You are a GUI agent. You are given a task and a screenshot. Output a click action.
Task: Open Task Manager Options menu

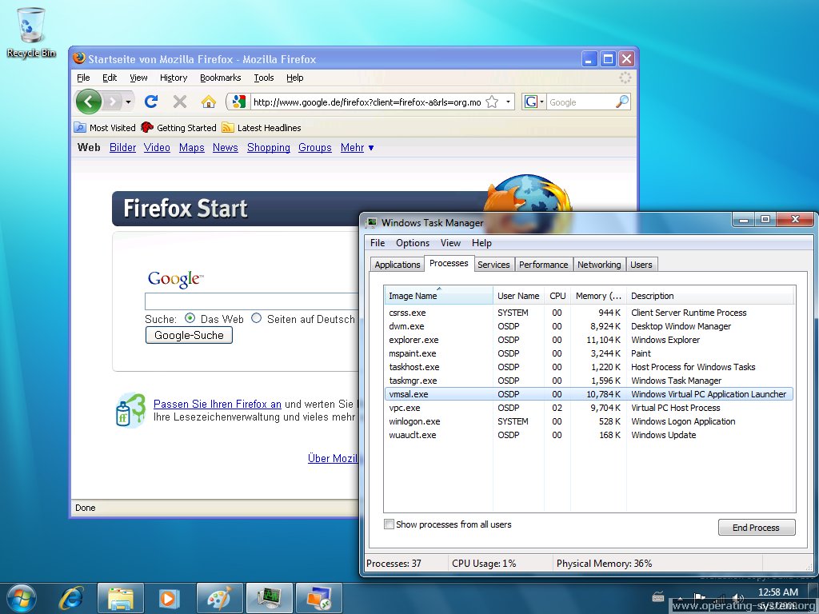413,243
